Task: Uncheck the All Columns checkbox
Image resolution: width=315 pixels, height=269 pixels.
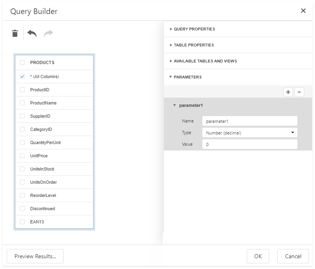Action: (22, 76)
